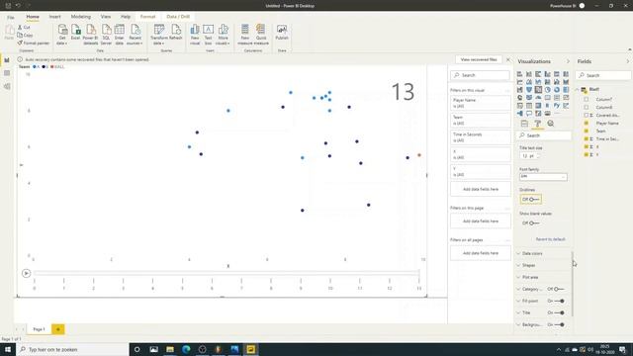
Task: Click View recovered files button
Action: coord(479,59)
